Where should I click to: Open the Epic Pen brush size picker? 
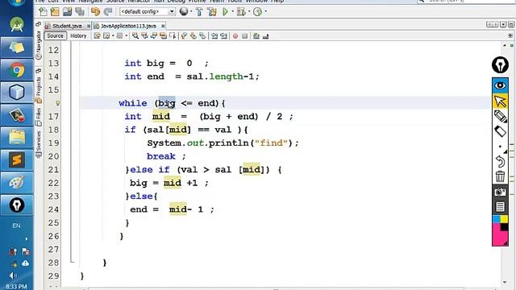(500, 147)
